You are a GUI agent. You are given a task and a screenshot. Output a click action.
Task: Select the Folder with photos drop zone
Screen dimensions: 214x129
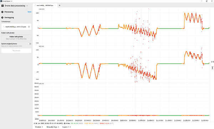click(x=16, y=38)
